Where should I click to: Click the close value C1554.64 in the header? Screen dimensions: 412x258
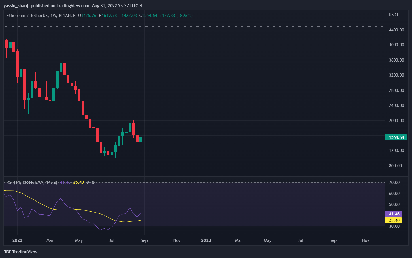pos(148,16)
